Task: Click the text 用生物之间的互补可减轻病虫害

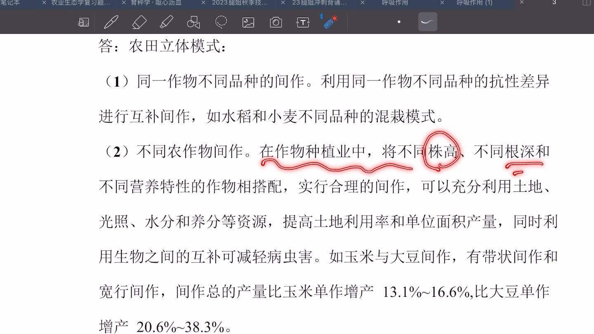Action: coord(205,257)
